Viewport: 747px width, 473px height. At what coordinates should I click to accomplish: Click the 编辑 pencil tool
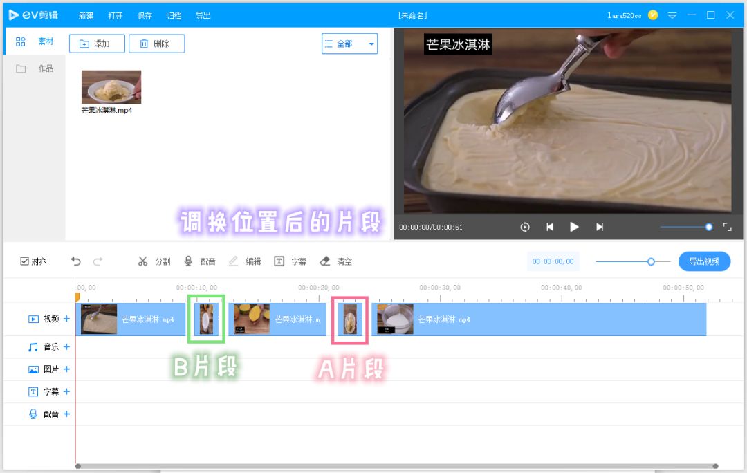(x=245, y=261)
